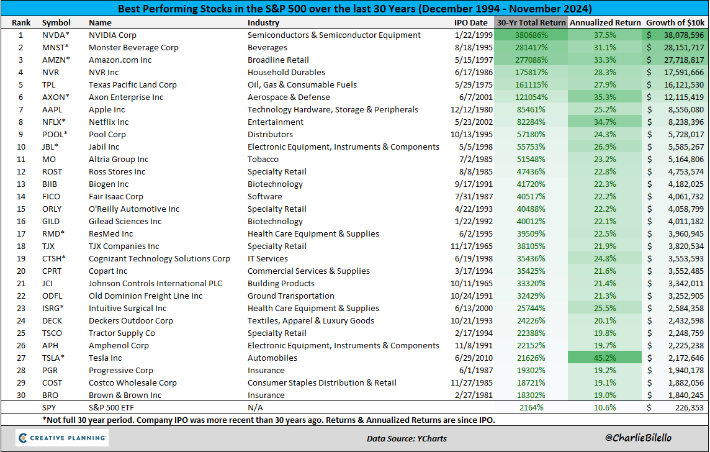Click NVIDIA's 380686% total return cell

click(531, 35)
